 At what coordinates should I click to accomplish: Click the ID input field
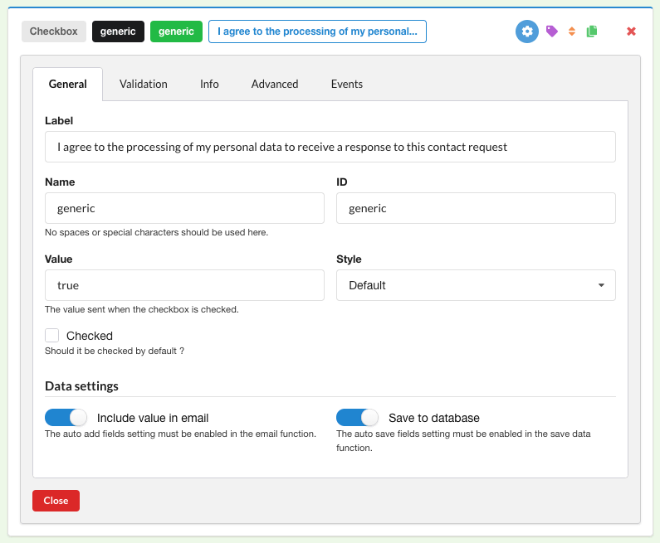click(x=476, y=208)
